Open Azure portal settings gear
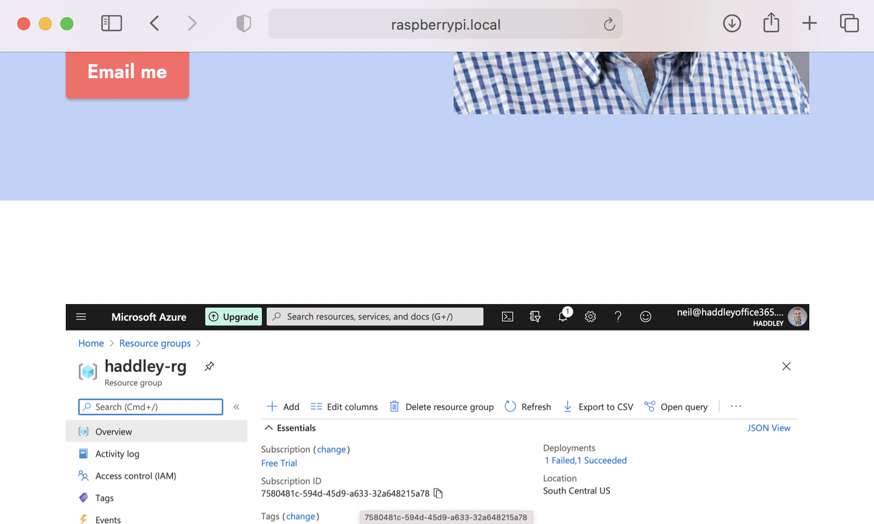This screenshot has width=874, height=524. [x=591, y=316]
